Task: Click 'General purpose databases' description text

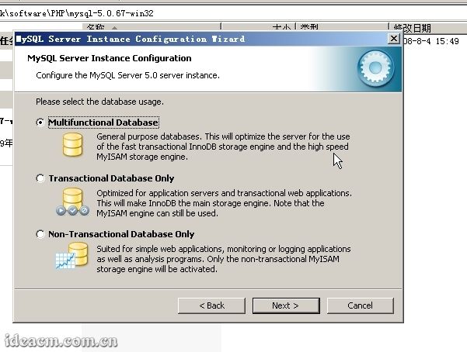Action: point(223,147)
